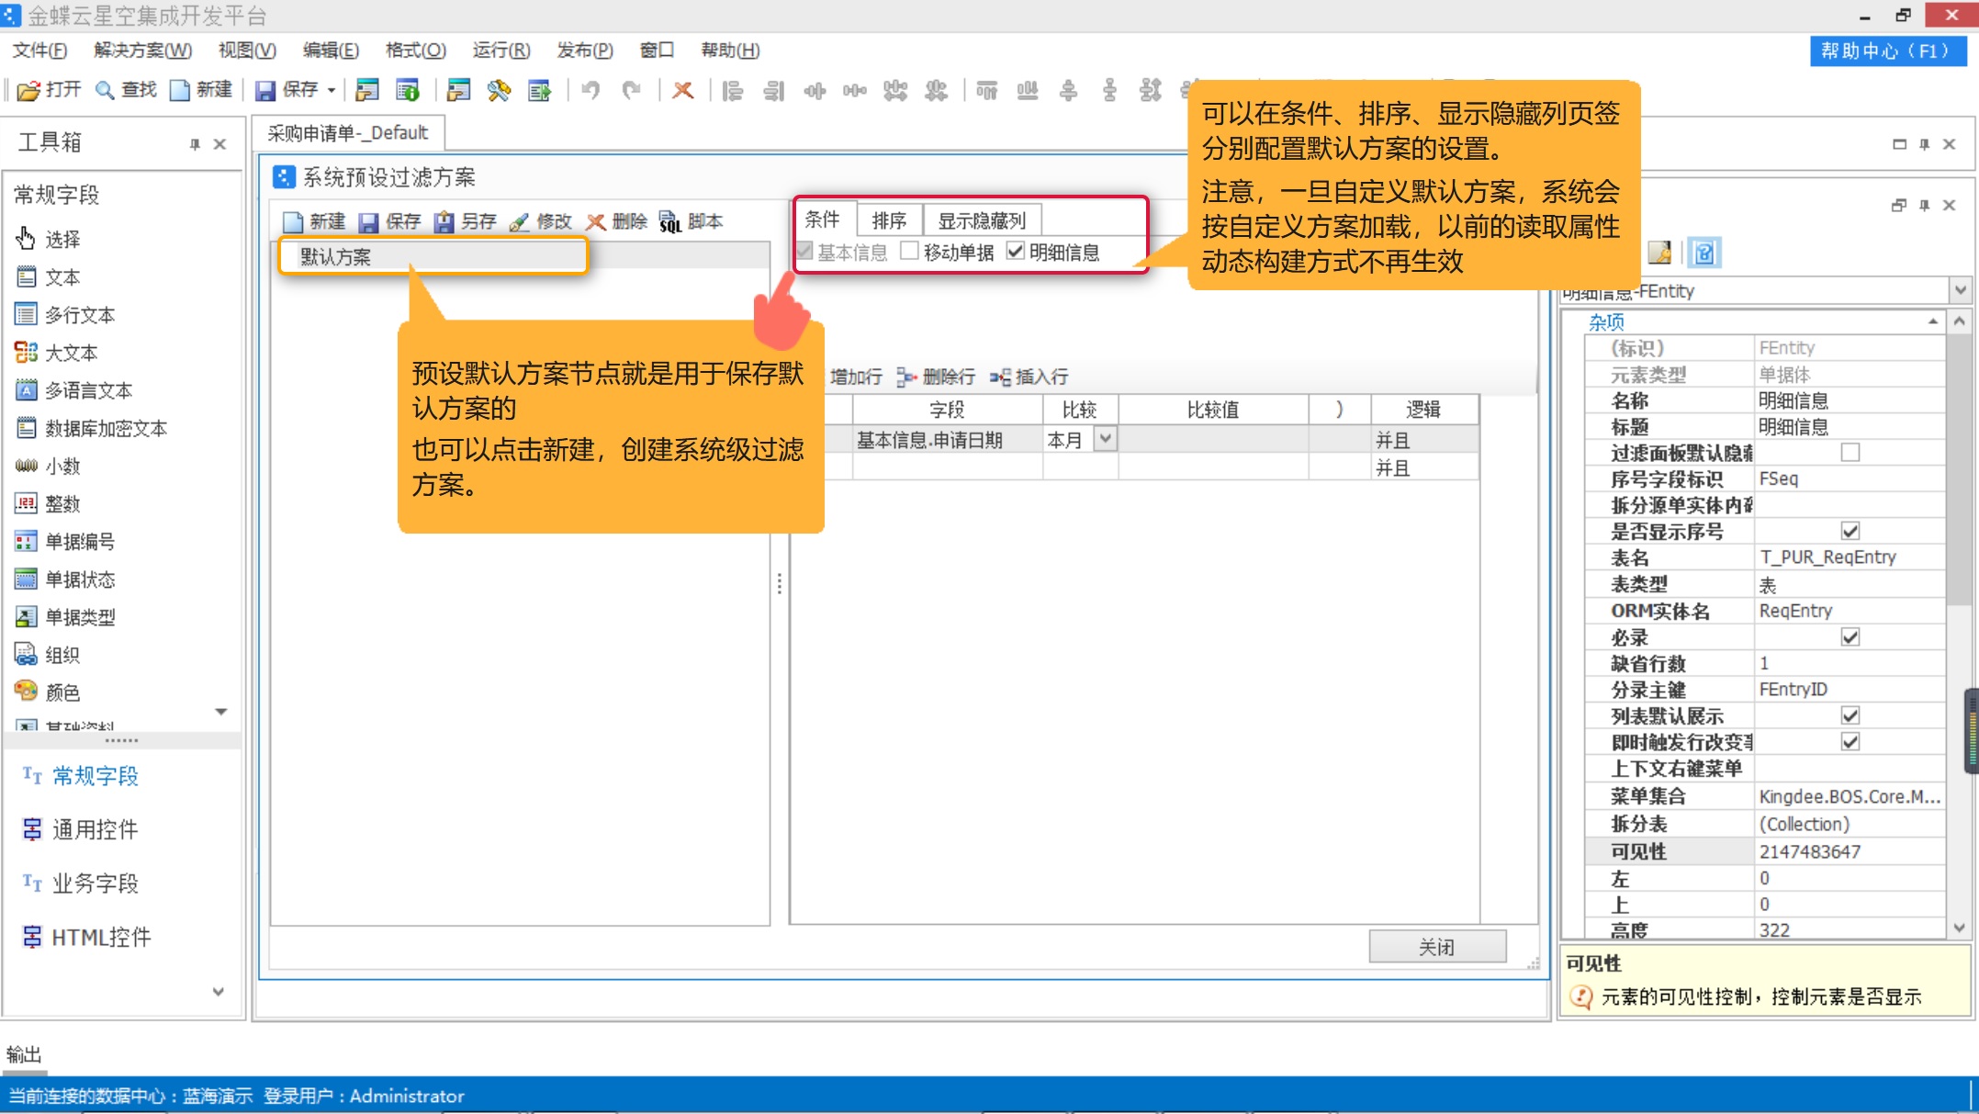Pin the 工具箱 toolbox panel

pyautogui.click(x=195, y=144)
